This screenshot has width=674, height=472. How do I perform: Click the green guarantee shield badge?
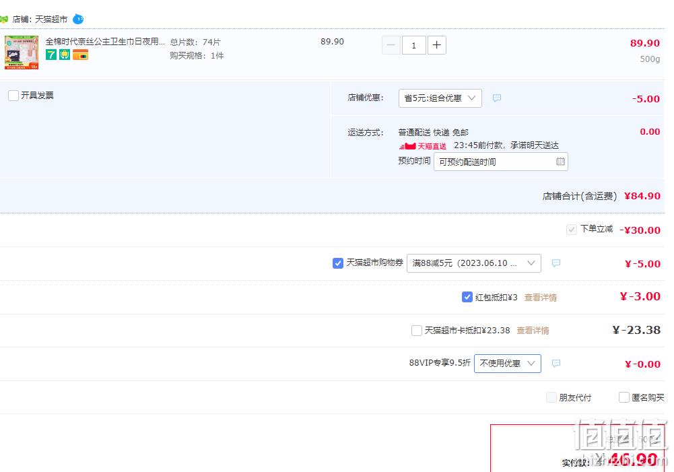(x=65, y=55)
